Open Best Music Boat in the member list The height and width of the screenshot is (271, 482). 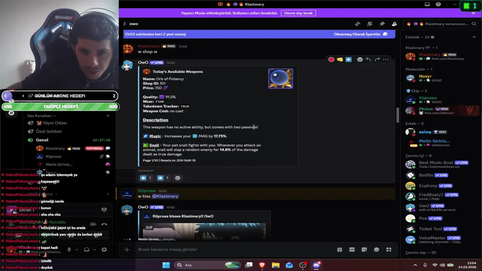[x=441, y=164]
